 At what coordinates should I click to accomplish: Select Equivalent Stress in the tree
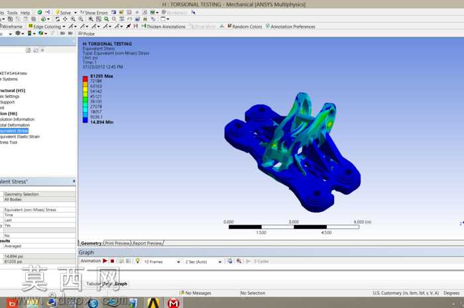14,130
